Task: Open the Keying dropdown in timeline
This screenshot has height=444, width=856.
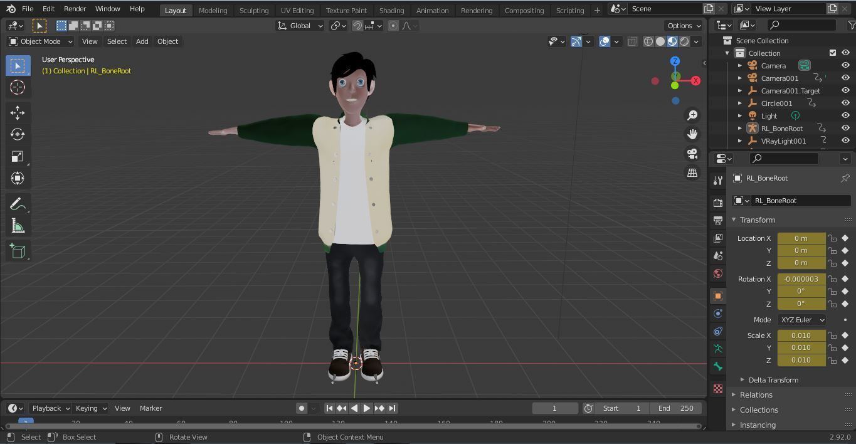Action: (91, 408)
